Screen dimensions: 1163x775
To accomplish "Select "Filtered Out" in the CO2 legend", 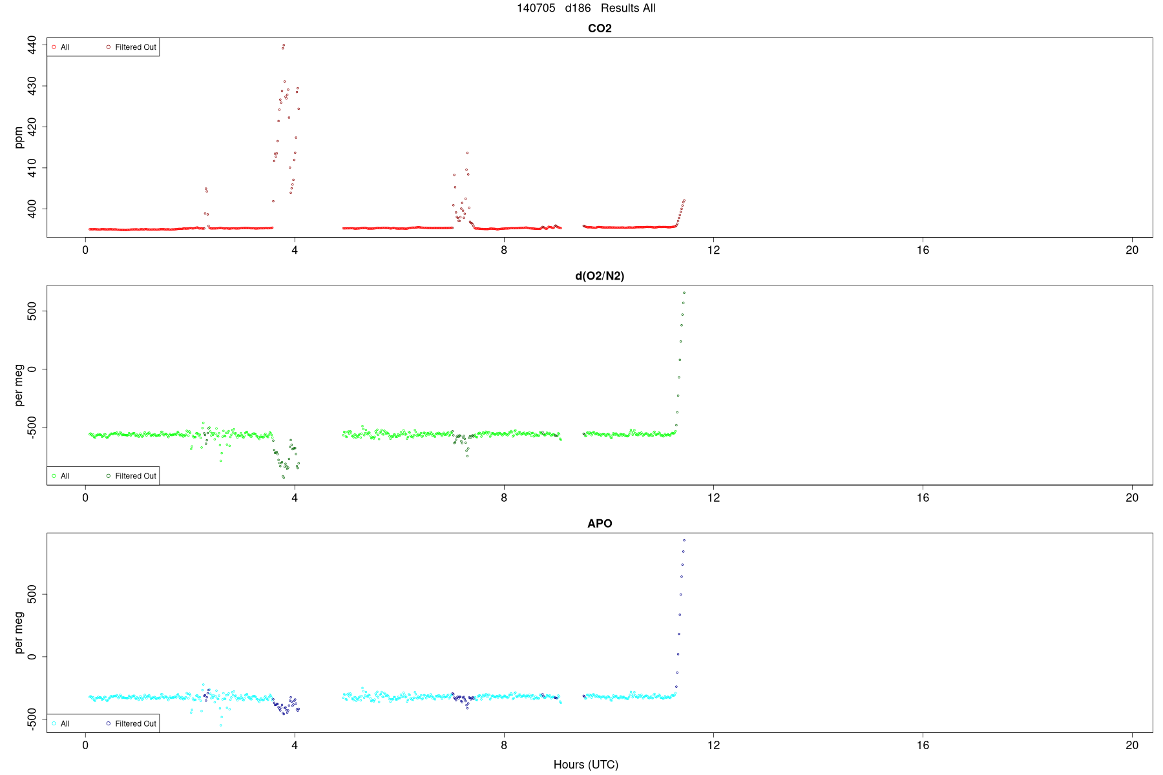I will click(136, 47).
